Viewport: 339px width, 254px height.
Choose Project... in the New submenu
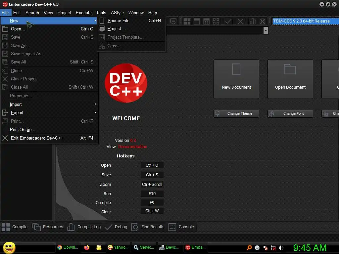point(131,28)
